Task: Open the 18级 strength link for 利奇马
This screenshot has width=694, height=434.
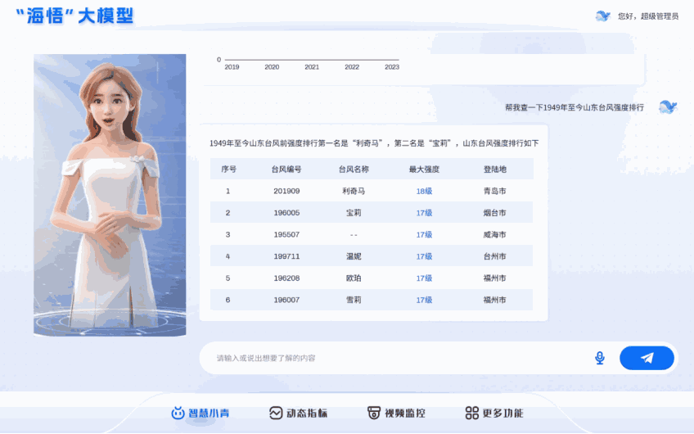Action: (424, 191)
